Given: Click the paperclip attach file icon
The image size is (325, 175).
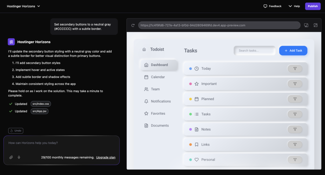Looking at the screenshot, I should [11, 157].
